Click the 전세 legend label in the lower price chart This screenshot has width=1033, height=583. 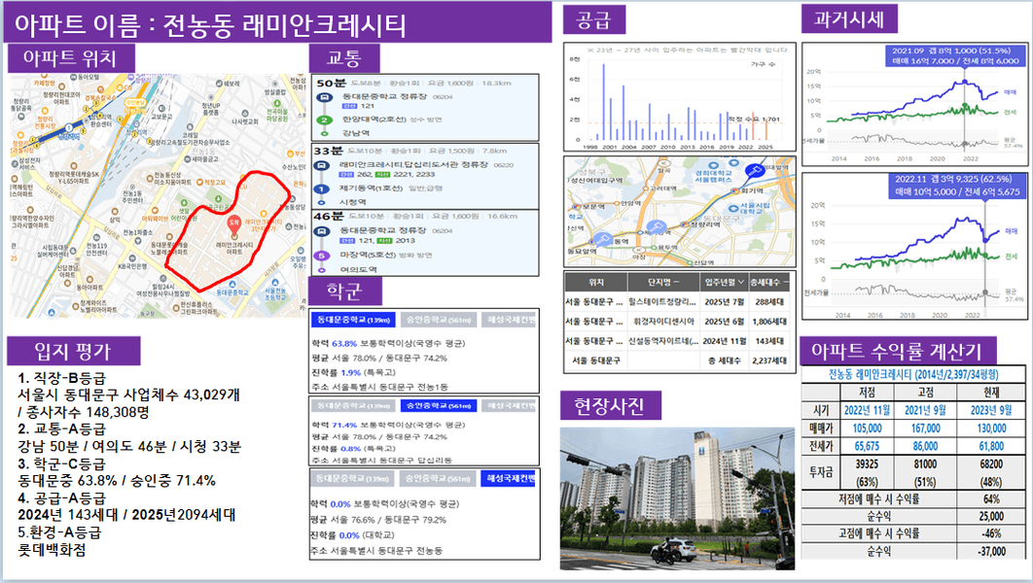pyautogui.click(x=1012, y=257)
